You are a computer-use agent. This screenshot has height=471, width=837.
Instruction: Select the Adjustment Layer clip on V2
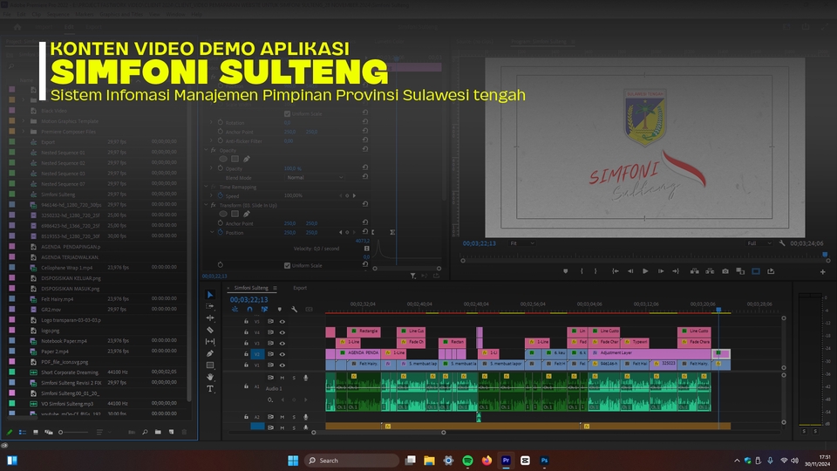(649, 353)
